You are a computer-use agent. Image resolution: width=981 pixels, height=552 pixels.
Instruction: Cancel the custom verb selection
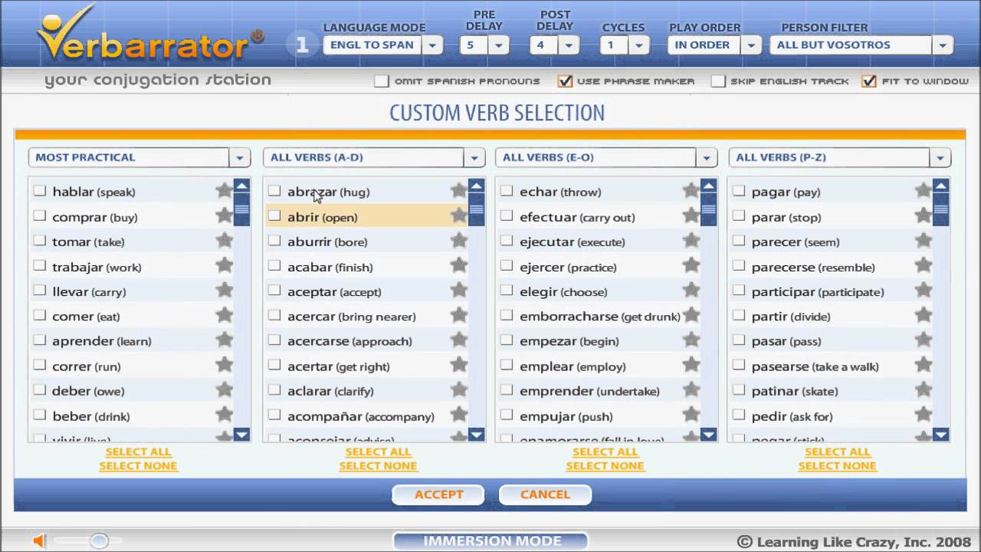(545, 495)
